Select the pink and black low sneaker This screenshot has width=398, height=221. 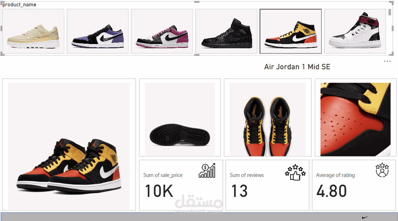coord(162,31)
